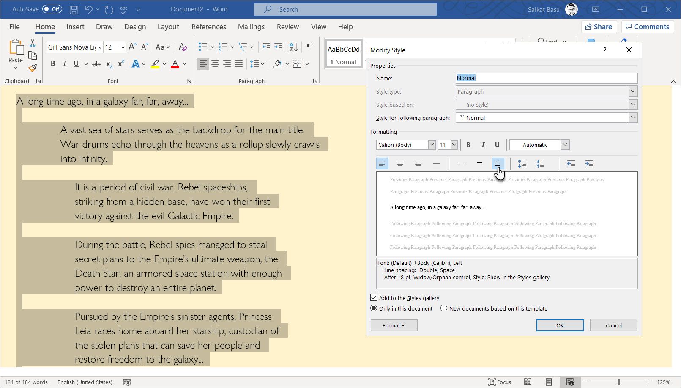
Task: Toggle paragraph marks display in the ribbon
Action: tap(309, 47)
